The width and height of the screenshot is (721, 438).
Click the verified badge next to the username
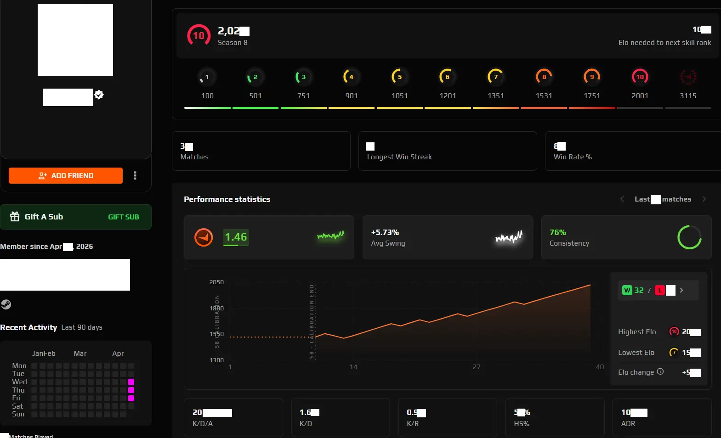(99, 95)
